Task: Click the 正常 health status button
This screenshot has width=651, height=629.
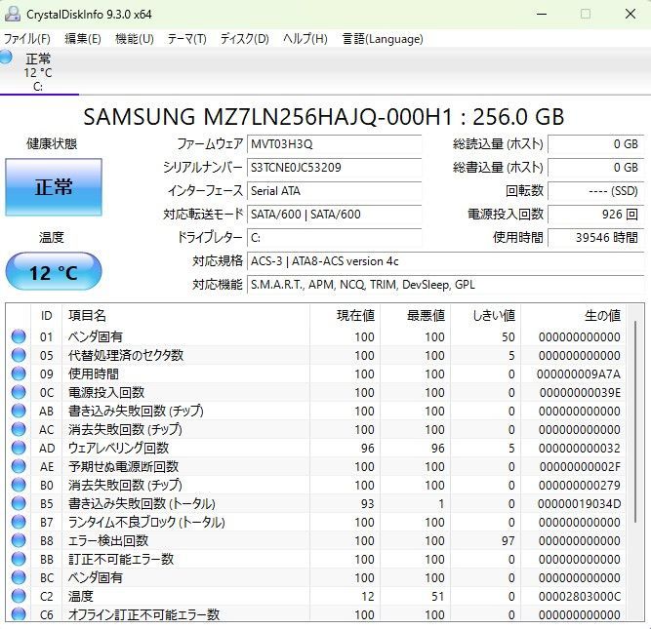Action: click(54, 187)
